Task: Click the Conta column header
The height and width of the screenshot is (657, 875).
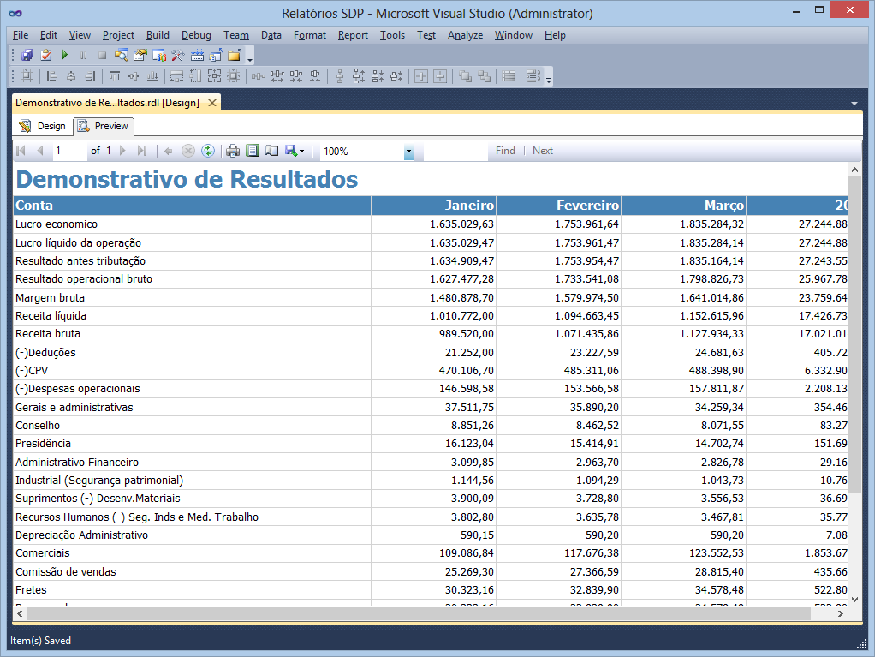Action: point(192,206)
